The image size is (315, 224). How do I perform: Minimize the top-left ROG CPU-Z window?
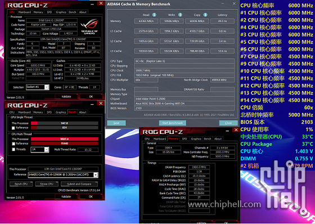click(92, 4)
